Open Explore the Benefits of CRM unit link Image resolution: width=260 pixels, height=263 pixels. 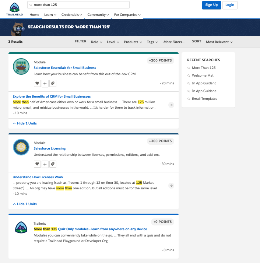click(52, 97)
